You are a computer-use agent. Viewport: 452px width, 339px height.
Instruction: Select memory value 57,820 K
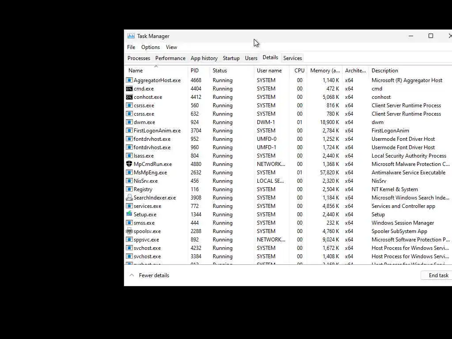329,173
